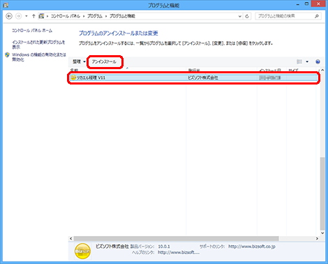Sort by the 名前 column header
The width and height of the screenshot is (328, 264).
74,70
